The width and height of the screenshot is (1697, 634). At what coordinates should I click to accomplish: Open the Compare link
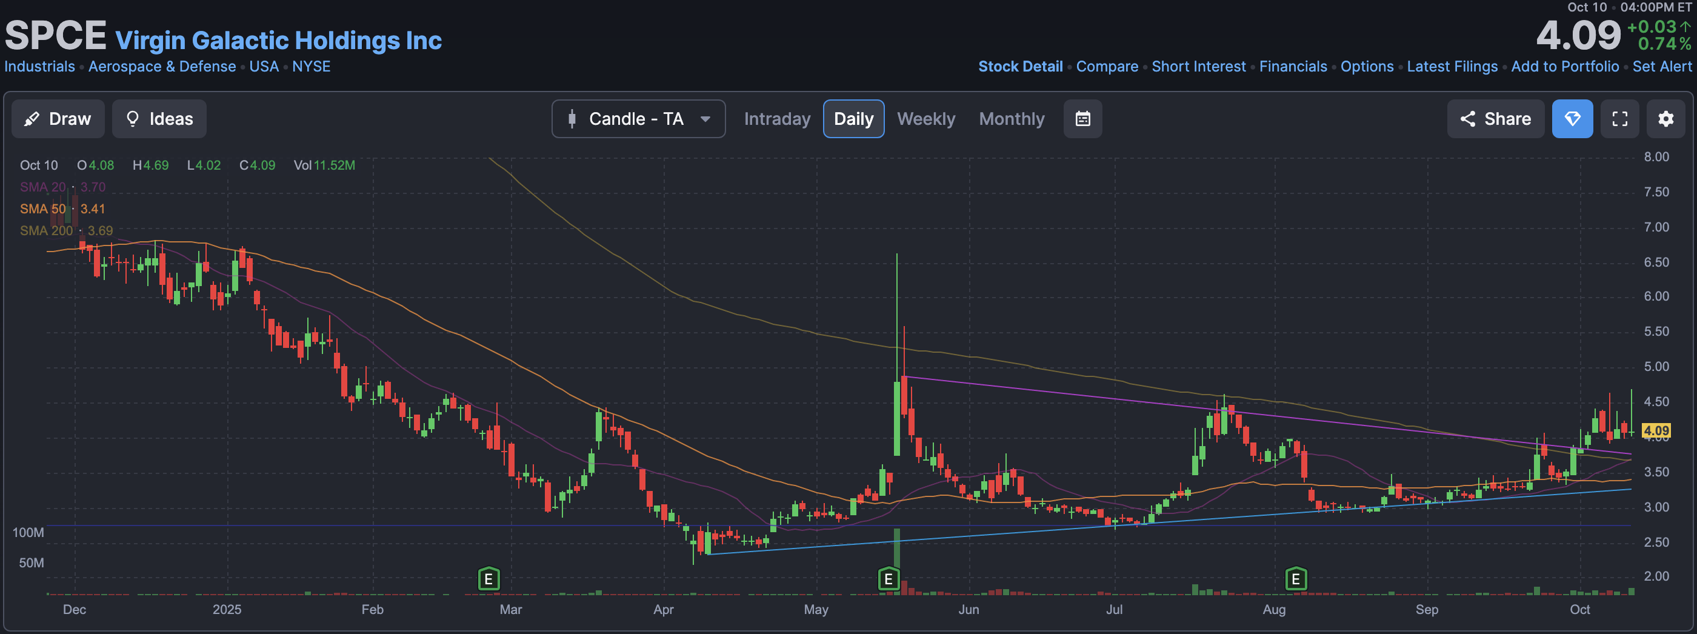click(x=1107, y=67)
